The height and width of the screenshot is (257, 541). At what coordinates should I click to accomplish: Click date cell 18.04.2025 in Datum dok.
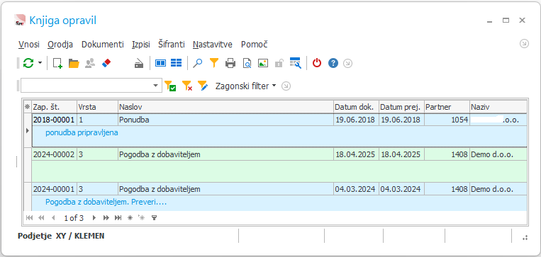pos(356,154)
